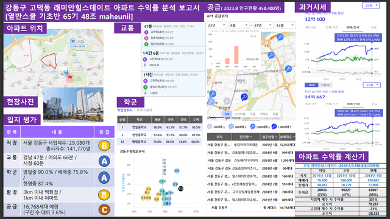Select the 최근 3년 tab in top chart

click(x=311, y=27)
